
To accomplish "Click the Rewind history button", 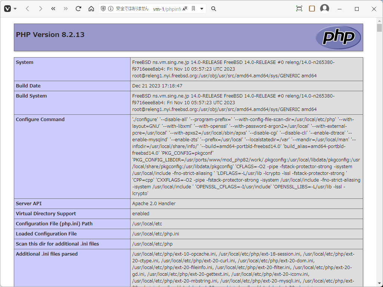I will tap(53, 9).
